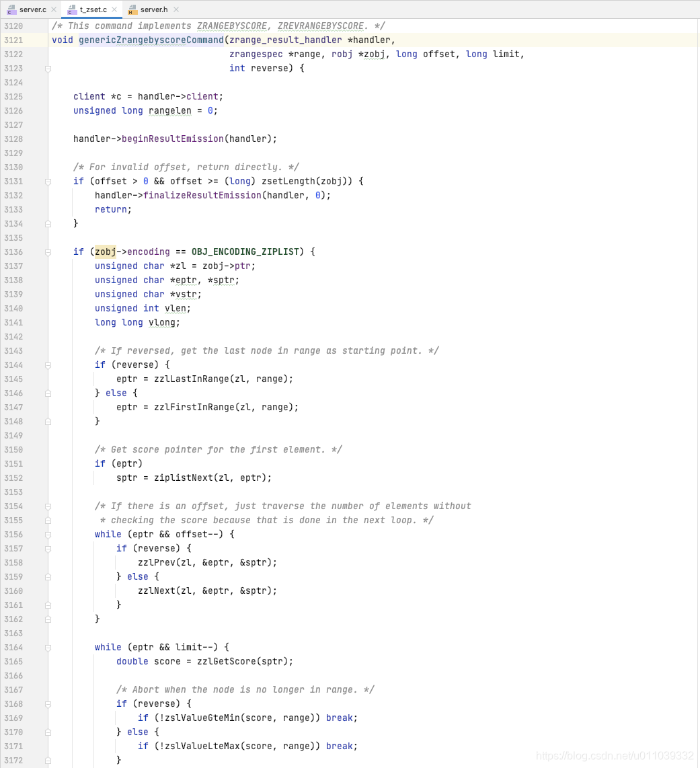Click the genericZrangebyscoreCommand function name
The height and width of the screenshot is (768, 700).
tap(151, 40)
